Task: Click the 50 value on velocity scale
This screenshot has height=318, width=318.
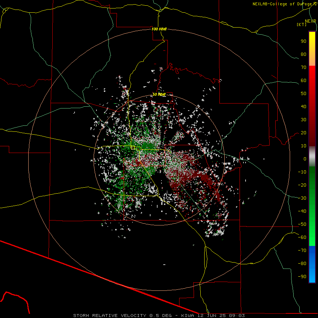Action: pos(304,94)
